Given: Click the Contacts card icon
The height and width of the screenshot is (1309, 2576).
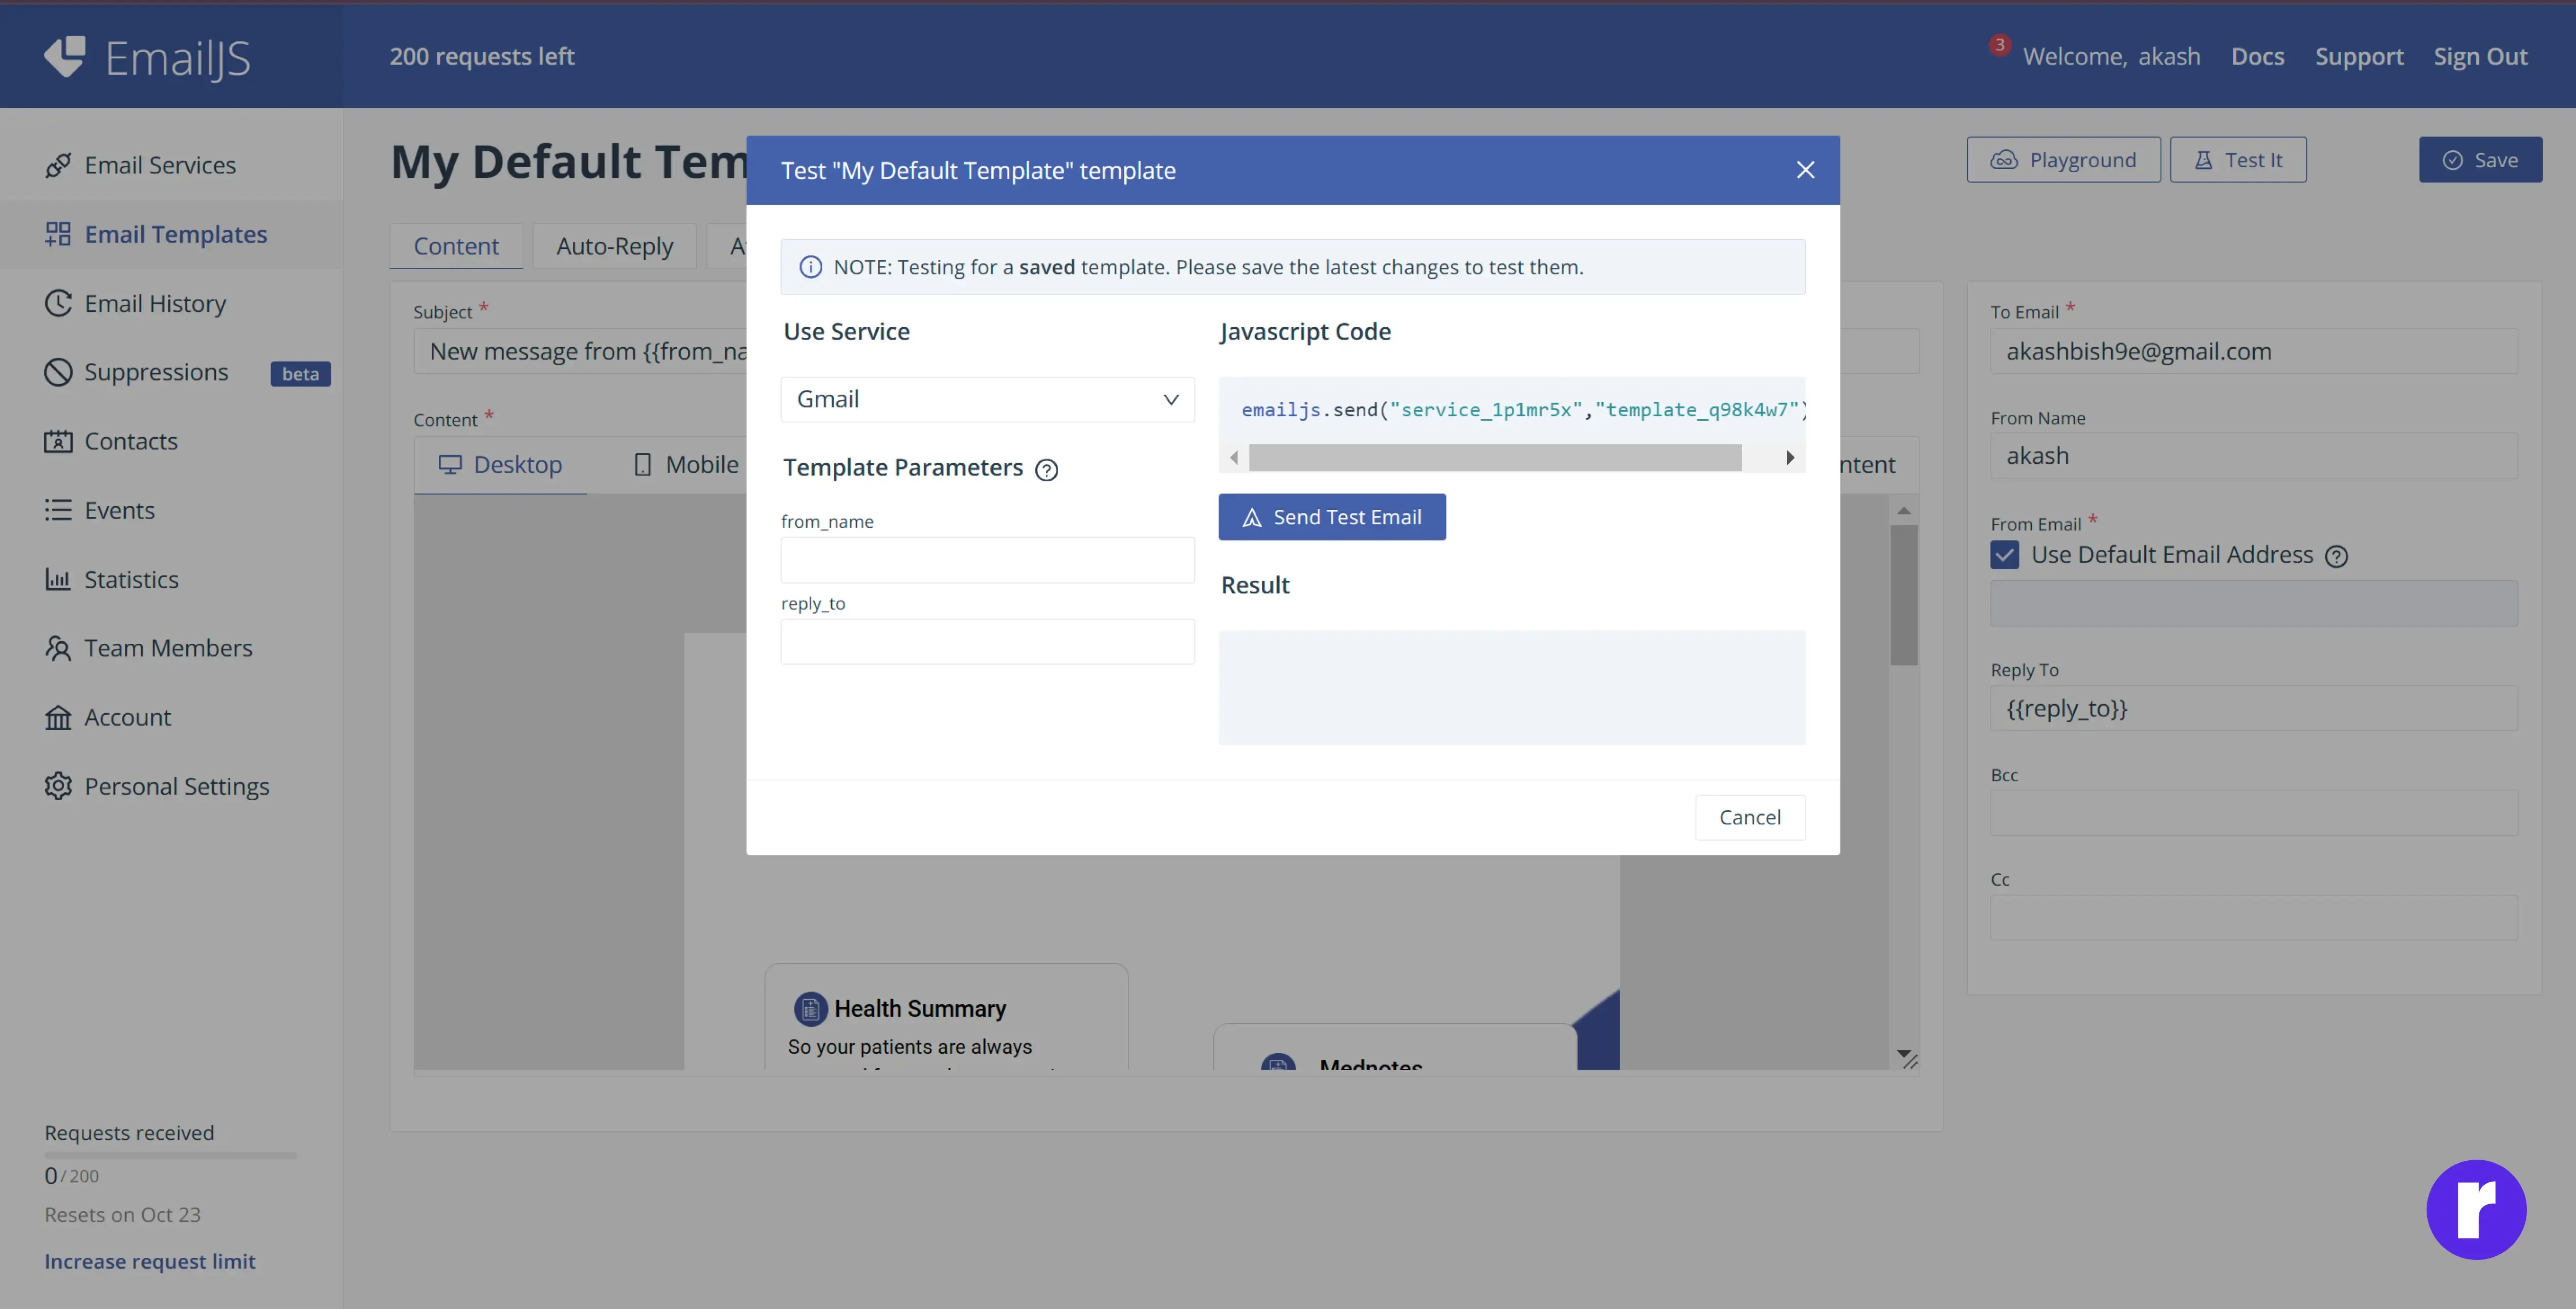Looking at the screenshot, I should coord(58,441).
